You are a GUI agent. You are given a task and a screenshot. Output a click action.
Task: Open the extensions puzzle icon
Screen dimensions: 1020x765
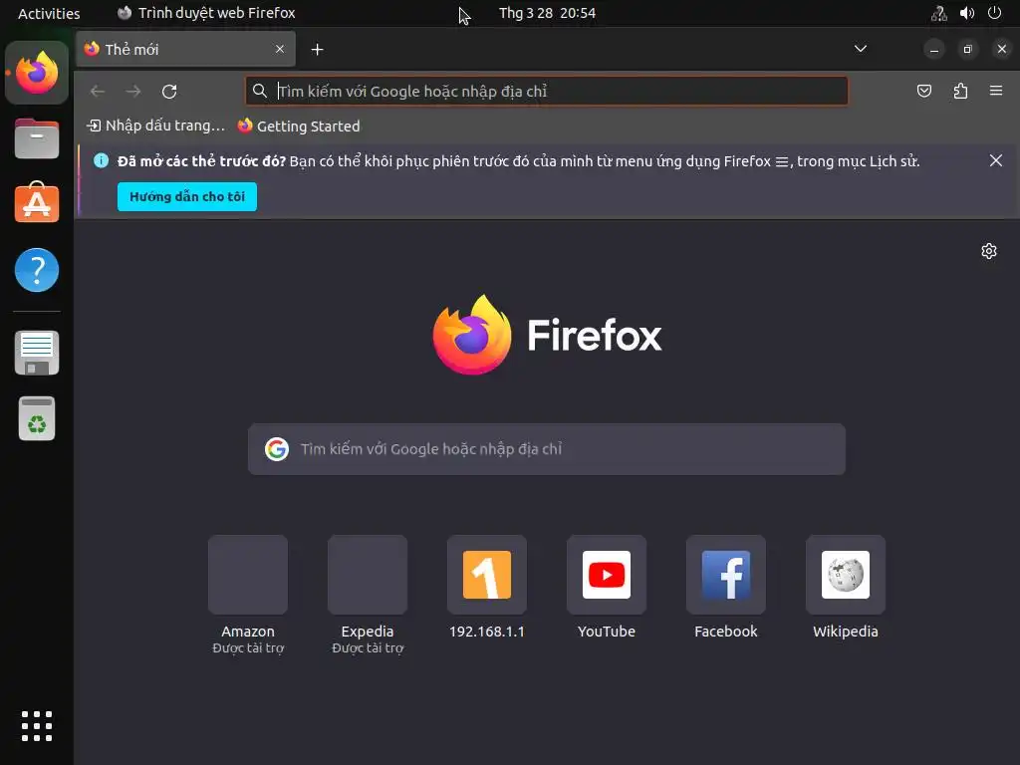[960, 91]
